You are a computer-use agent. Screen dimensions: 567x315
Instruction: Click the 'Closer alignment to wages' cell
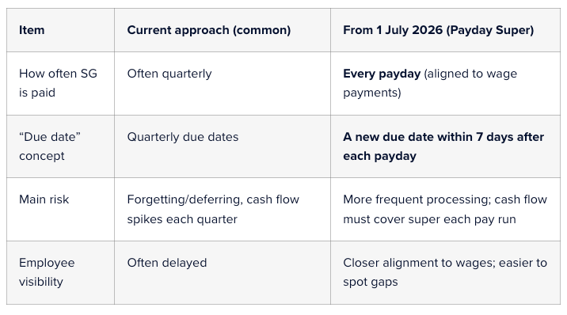[445, 272]
